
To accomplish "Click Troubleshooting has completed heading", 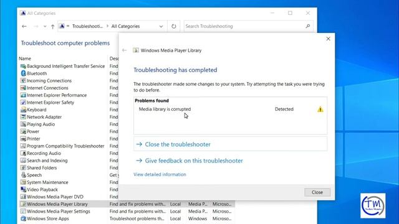I will [x=175, y=70].
